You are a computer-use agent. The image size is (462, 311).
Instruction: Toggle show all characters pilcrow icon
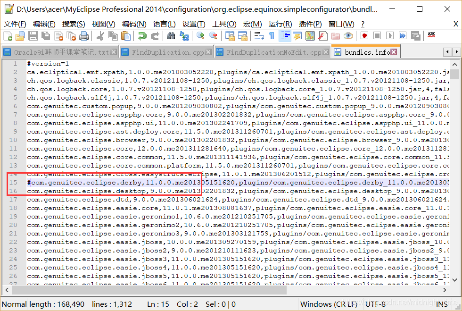click(272, 36)
